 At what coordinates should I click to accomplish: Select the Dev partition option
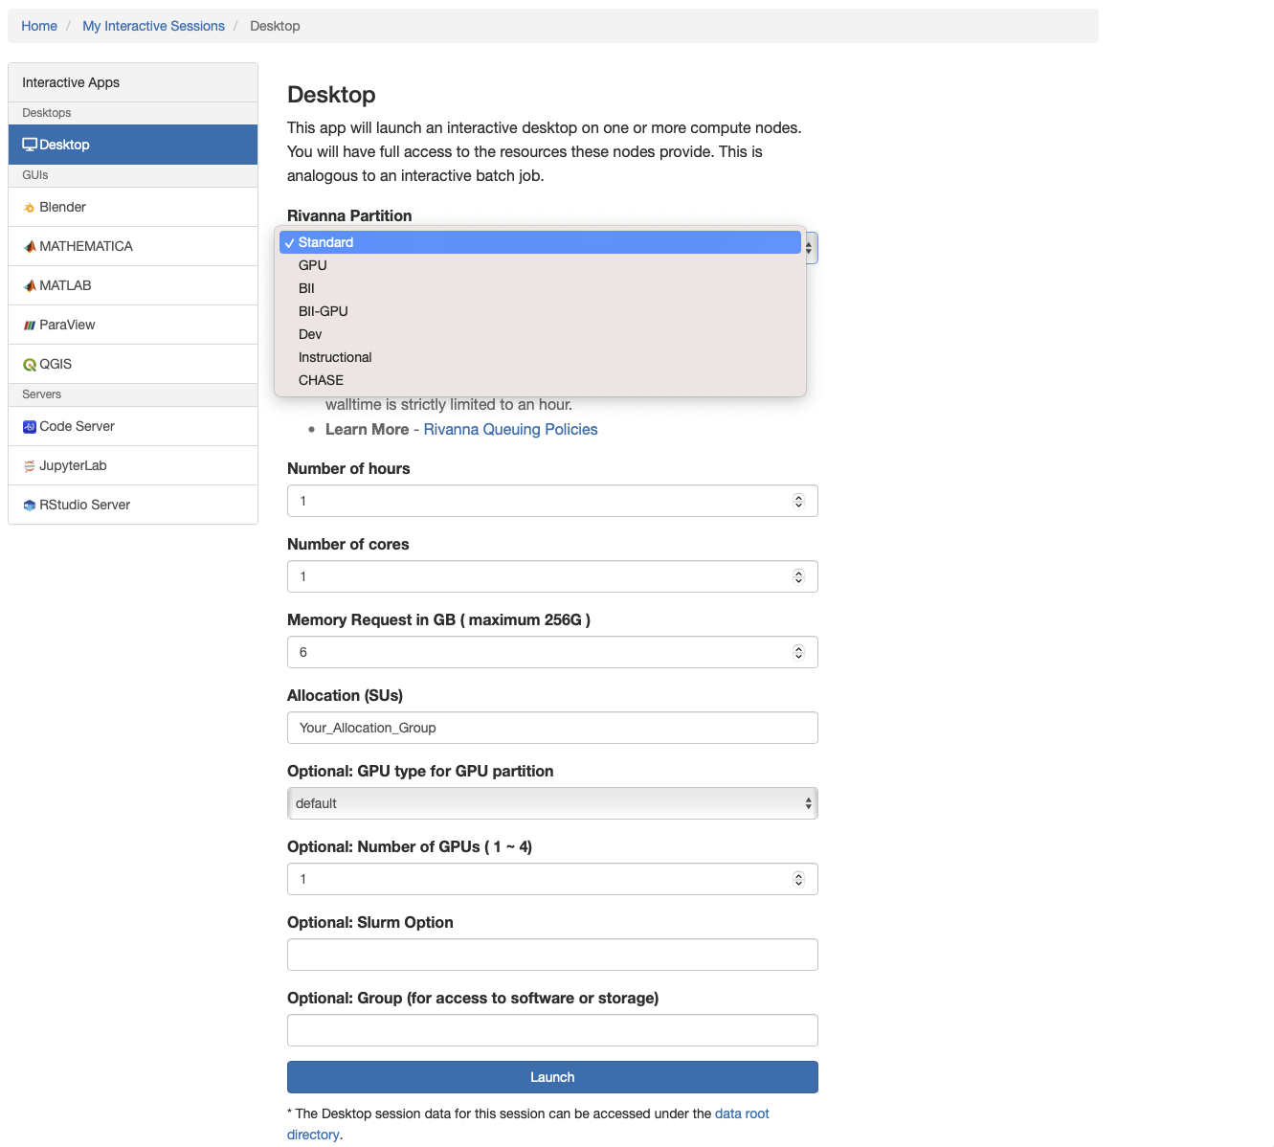click(310, 334)
